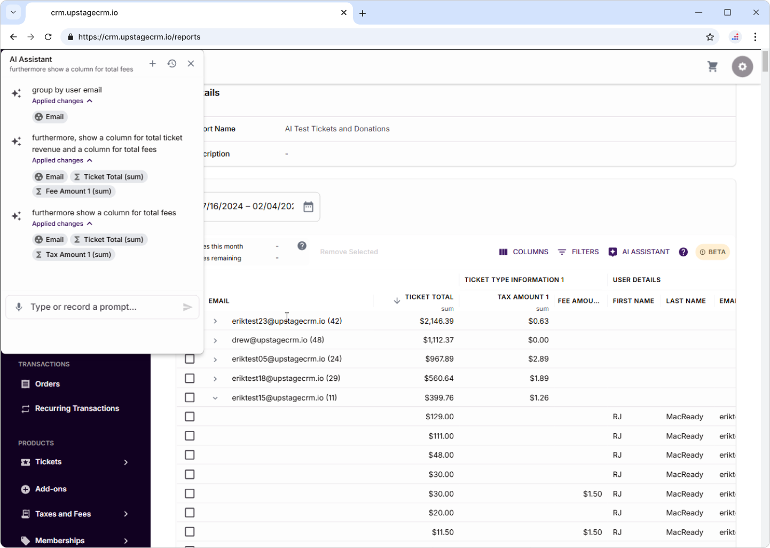Image resolution: width=770 pixels, height=548 pixels.
Task: Open the shopping cart icon
Action: (x=712, y=67)
